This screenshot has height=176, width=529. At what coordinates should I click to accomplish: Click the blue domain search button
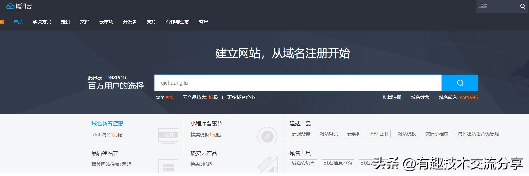[460, 83]
